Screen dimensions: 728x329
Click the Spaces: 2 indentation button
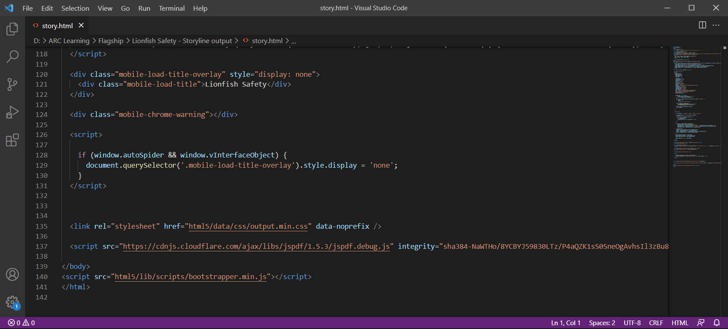pyautogui.click(x=602, y=323)
